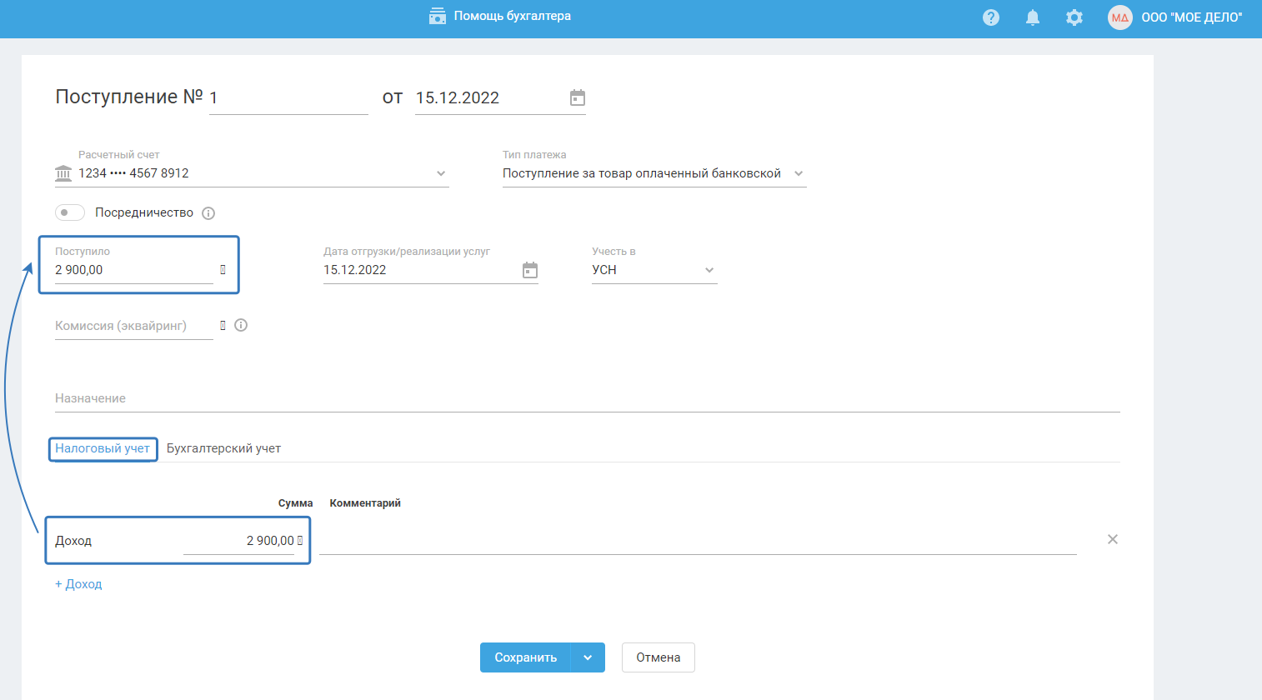The image size is (1262, 700).
Task: Remove the Доход row with X
Action: [1113, 539]
